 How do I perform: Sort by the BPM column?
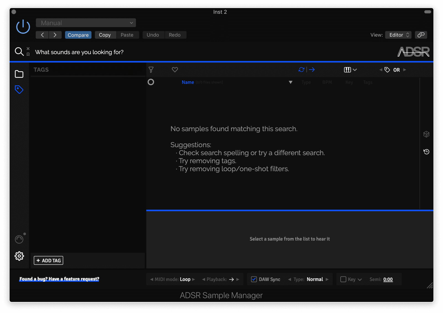point(327,82)
